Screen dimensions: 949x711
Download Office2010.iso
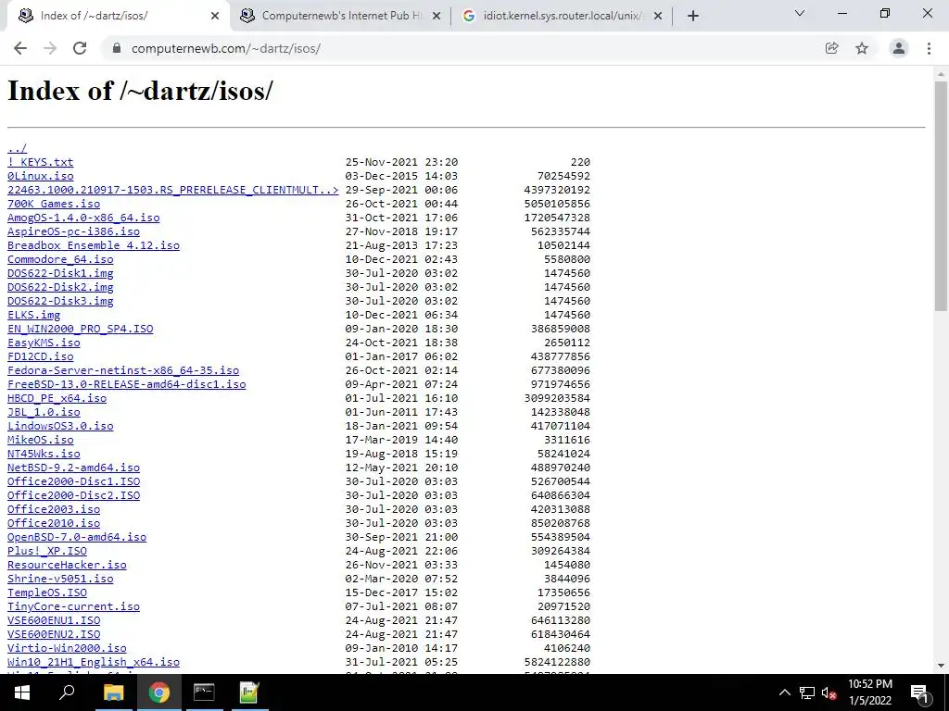click(x=53, y=524)
